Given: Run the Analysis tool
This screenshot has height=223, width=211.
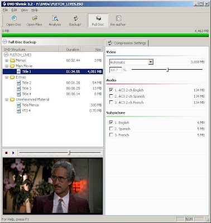Looking at the screenshot, I should (55, 21).
